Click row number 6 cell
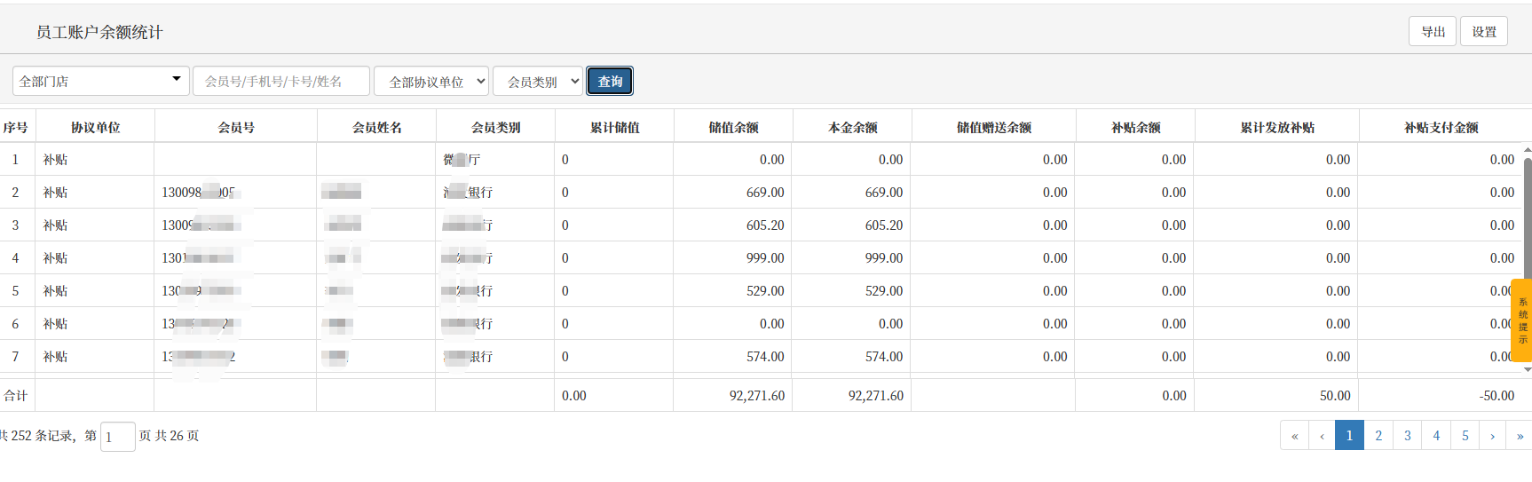 (x=15, y=324)
